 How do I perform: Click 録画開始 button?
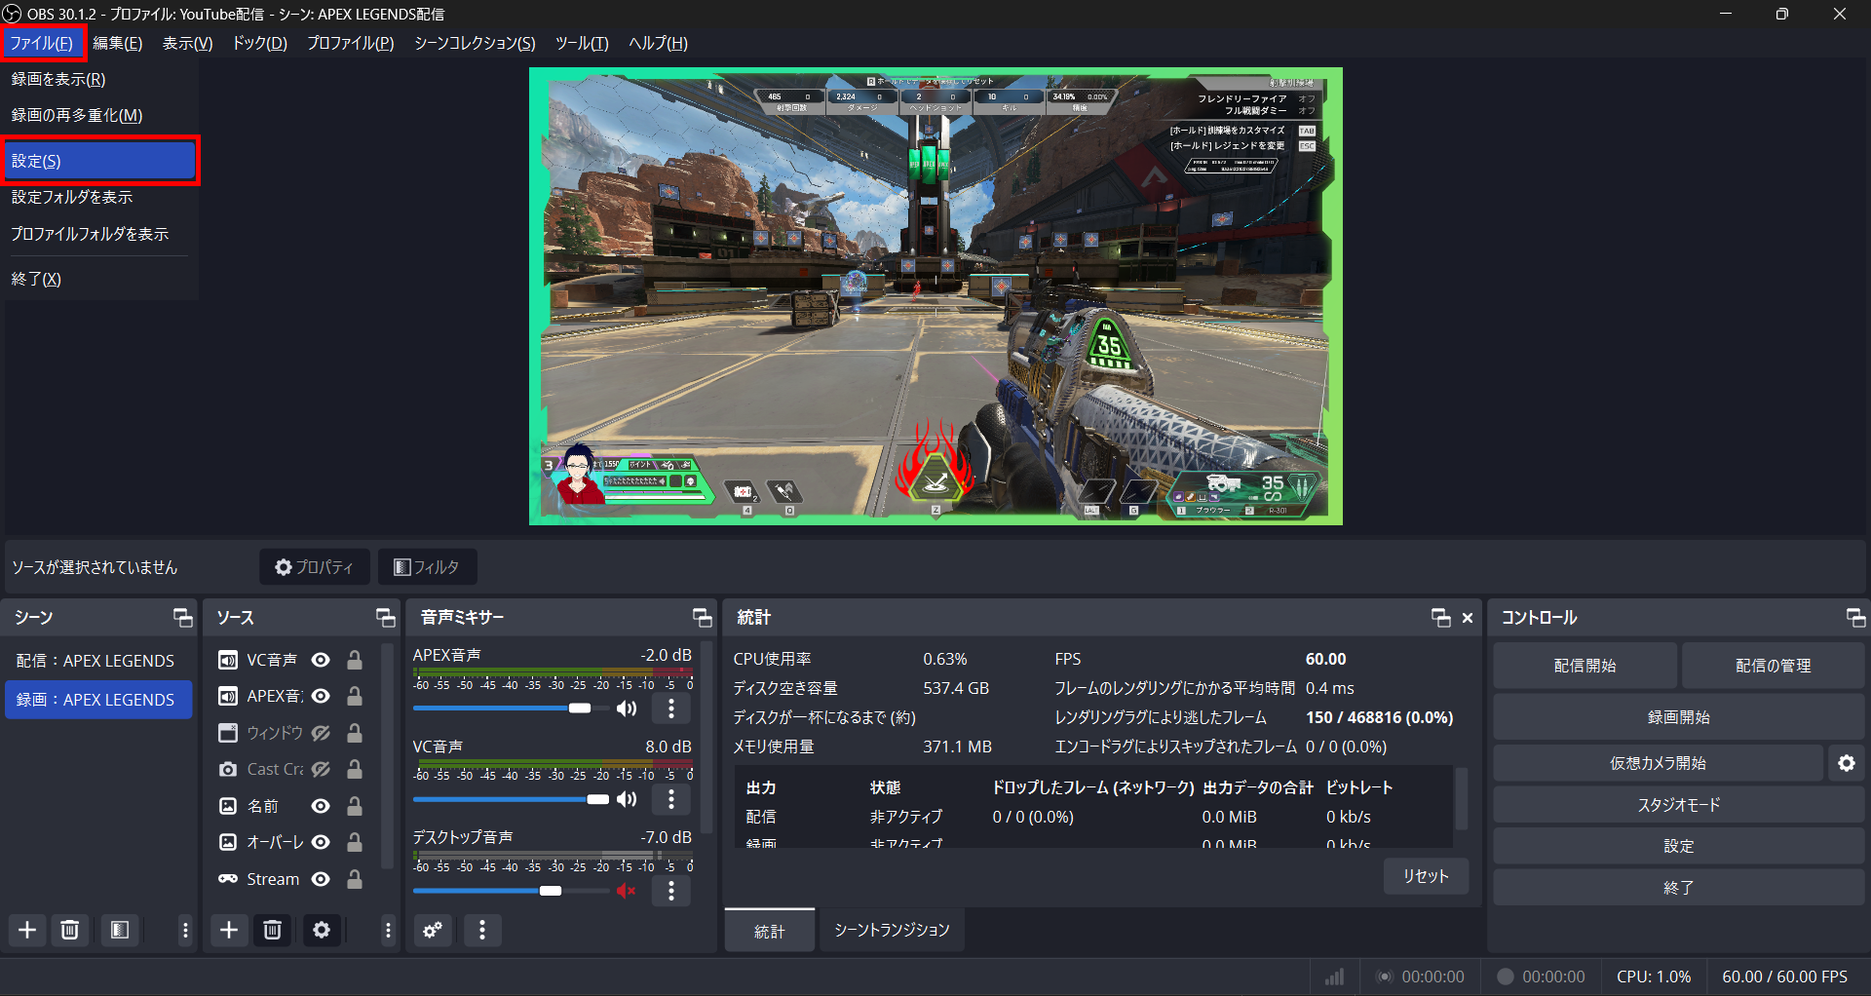click(x=1679, y=717)
